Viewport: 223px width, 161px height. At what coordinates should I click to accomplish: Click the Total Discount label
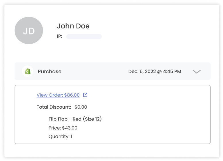[x=54, y=107]
